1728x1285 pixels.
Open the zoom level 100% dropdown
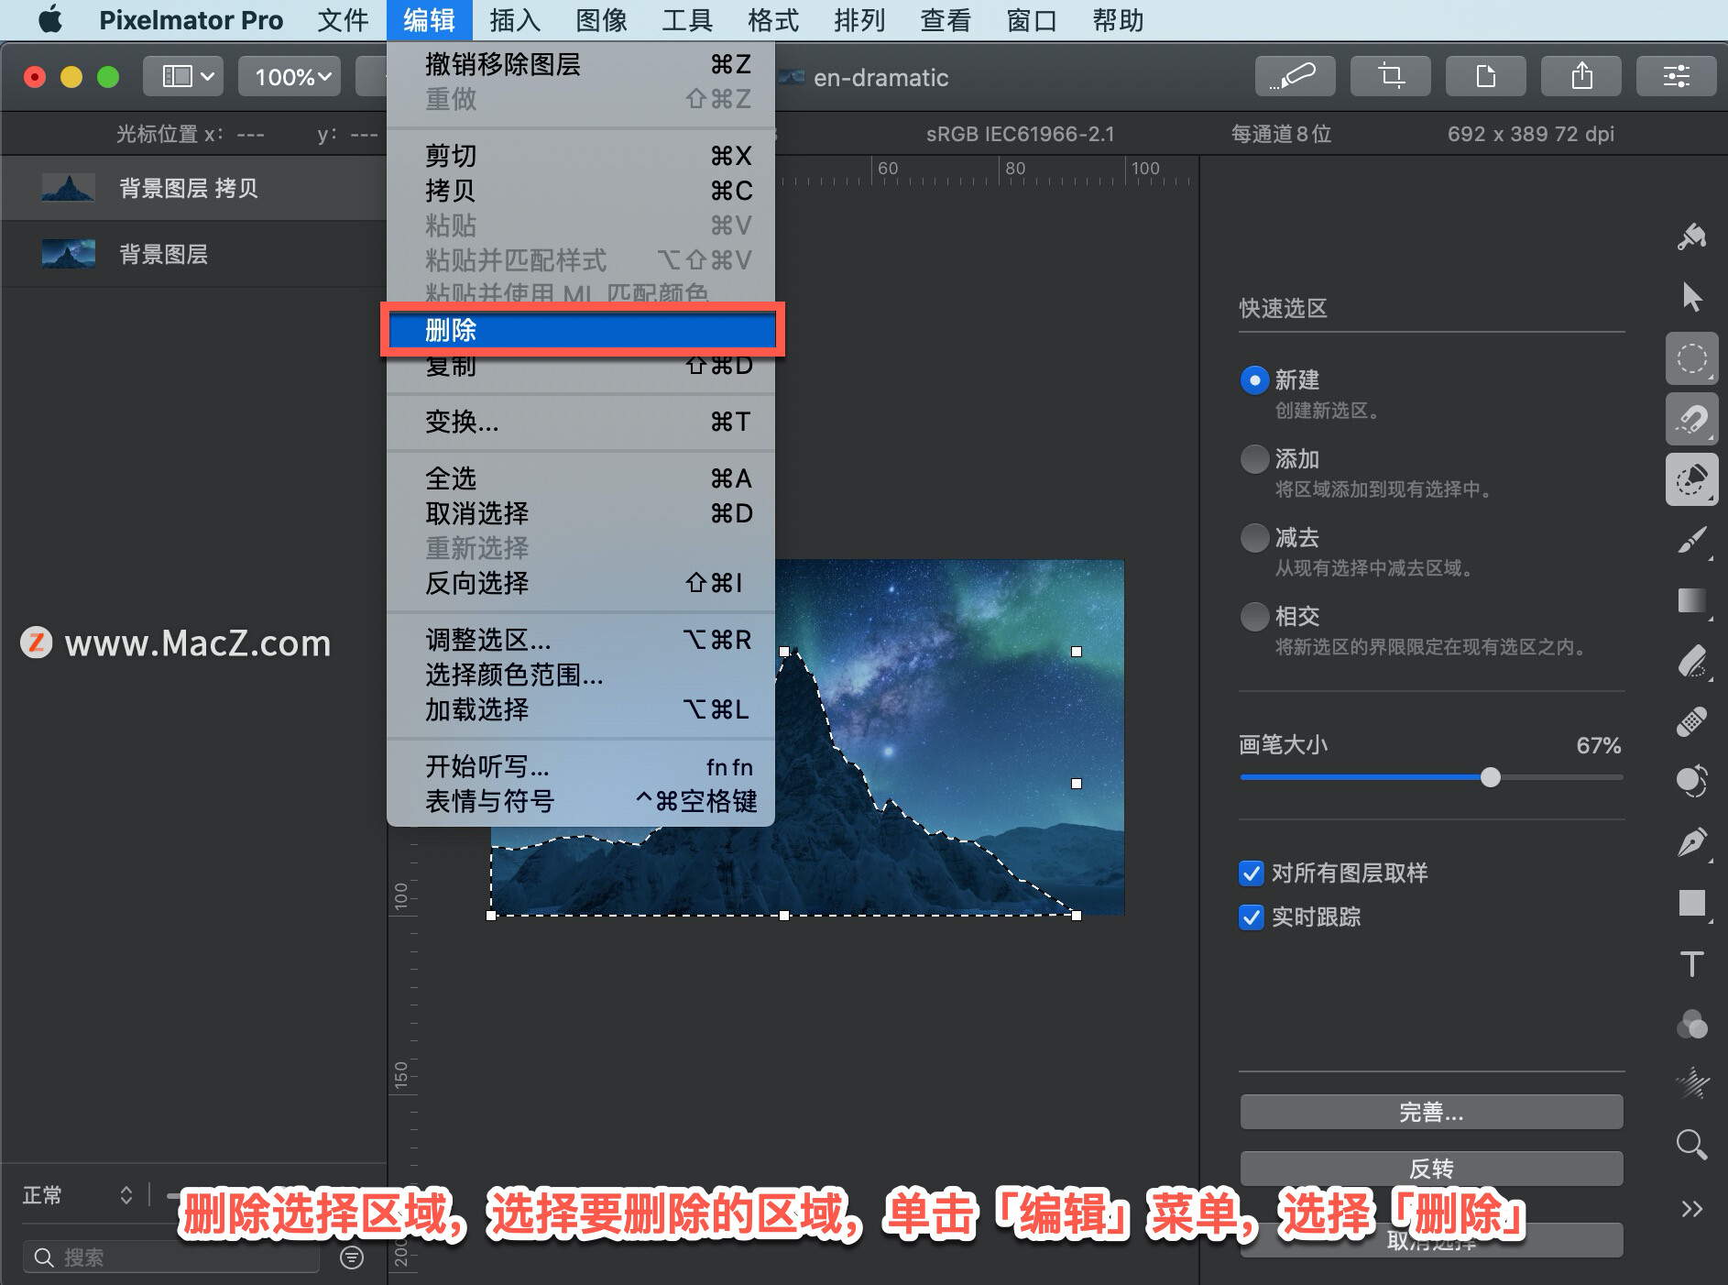pos(289,76)
